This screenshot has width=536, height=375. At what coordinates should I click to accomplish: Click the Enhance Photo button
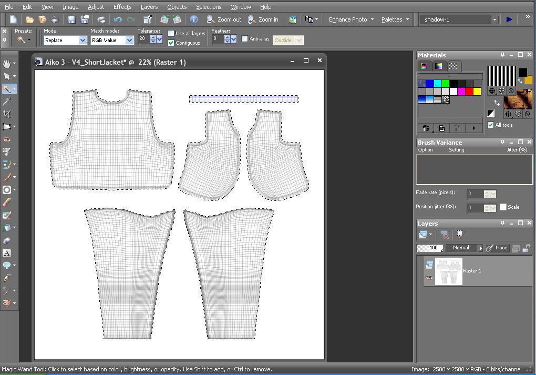pos(348,19)
